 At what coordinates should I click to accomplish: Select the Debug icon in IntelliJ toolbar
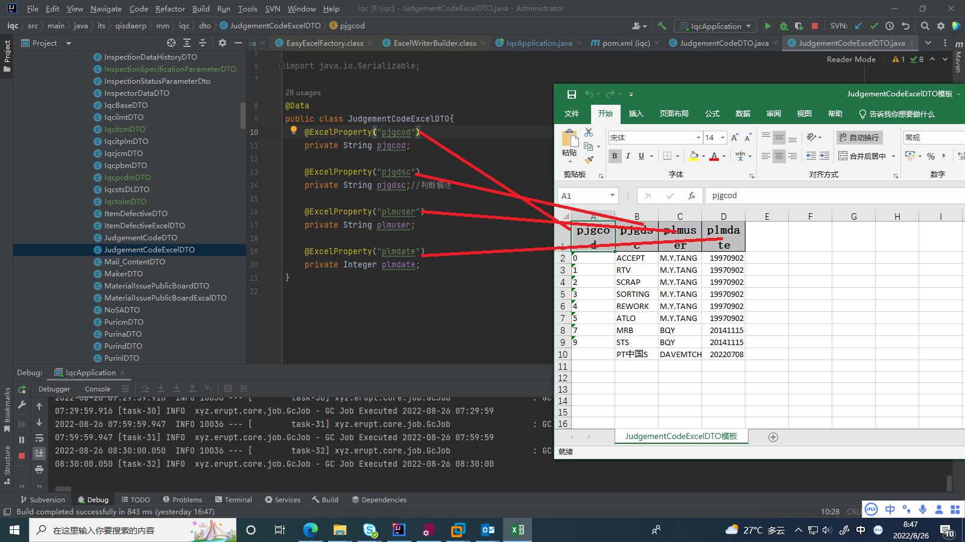783,26
